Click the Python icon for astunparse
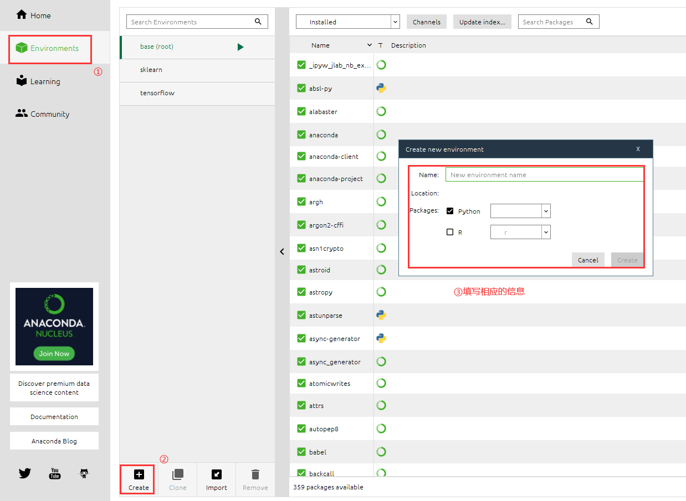Viewport: 686px width, 501px height. [381, 315]
